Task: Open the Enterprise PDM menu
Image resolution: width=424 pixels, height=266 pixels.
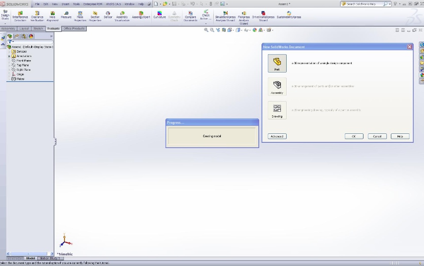Action: [93, 4]
